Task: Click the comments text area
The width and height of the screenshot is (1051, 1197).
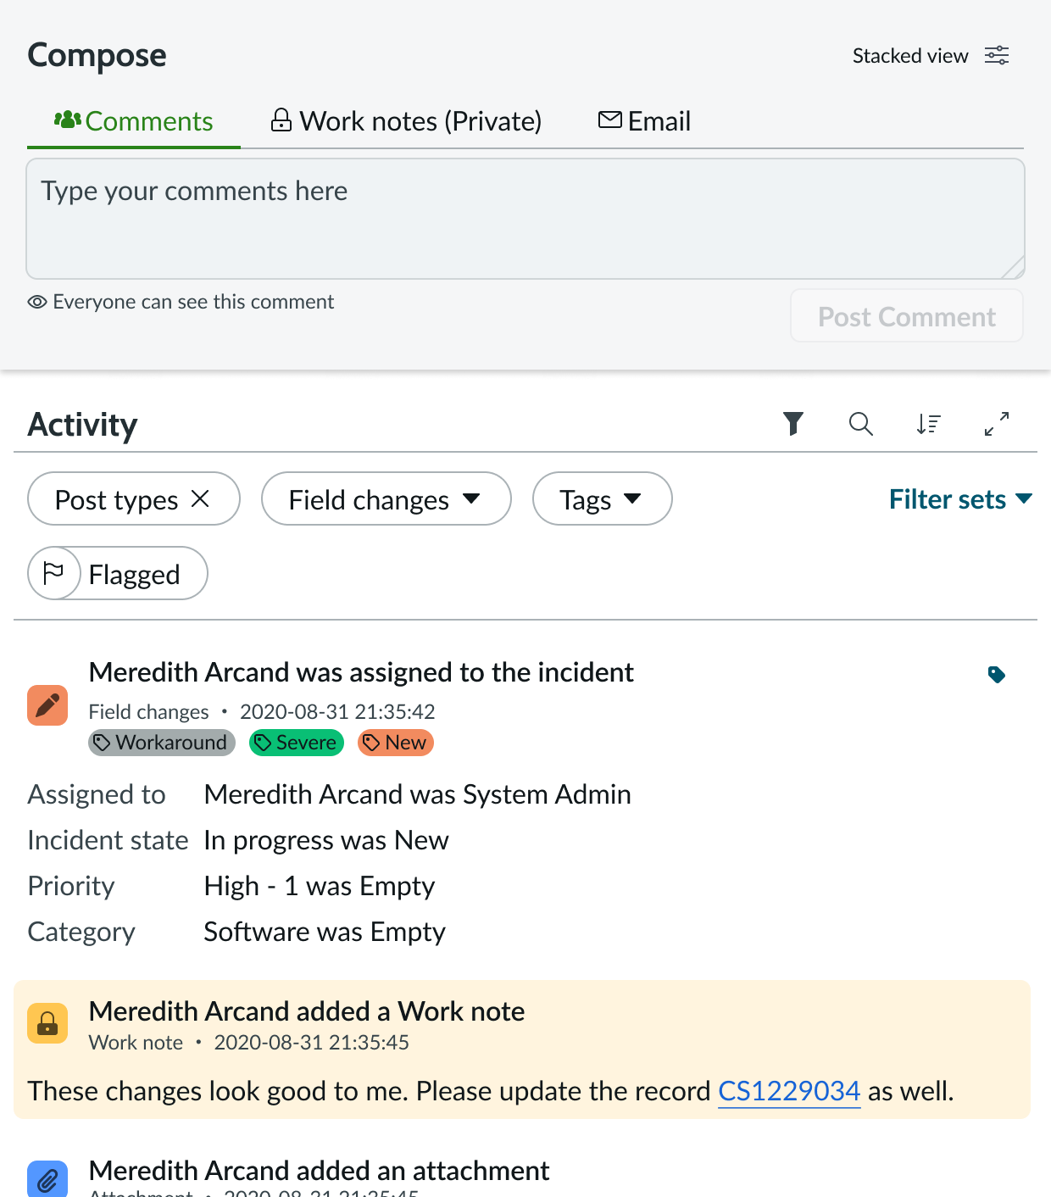Action: pyautogui.click(x=525, y=219)
